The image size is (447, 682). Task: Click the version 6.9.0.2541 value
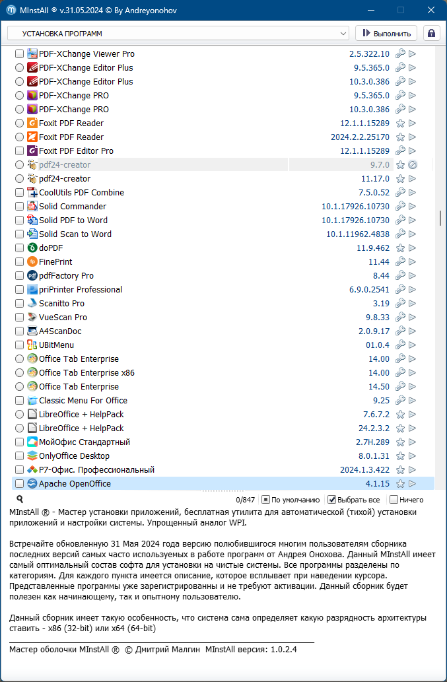click(x=369, y=289)
